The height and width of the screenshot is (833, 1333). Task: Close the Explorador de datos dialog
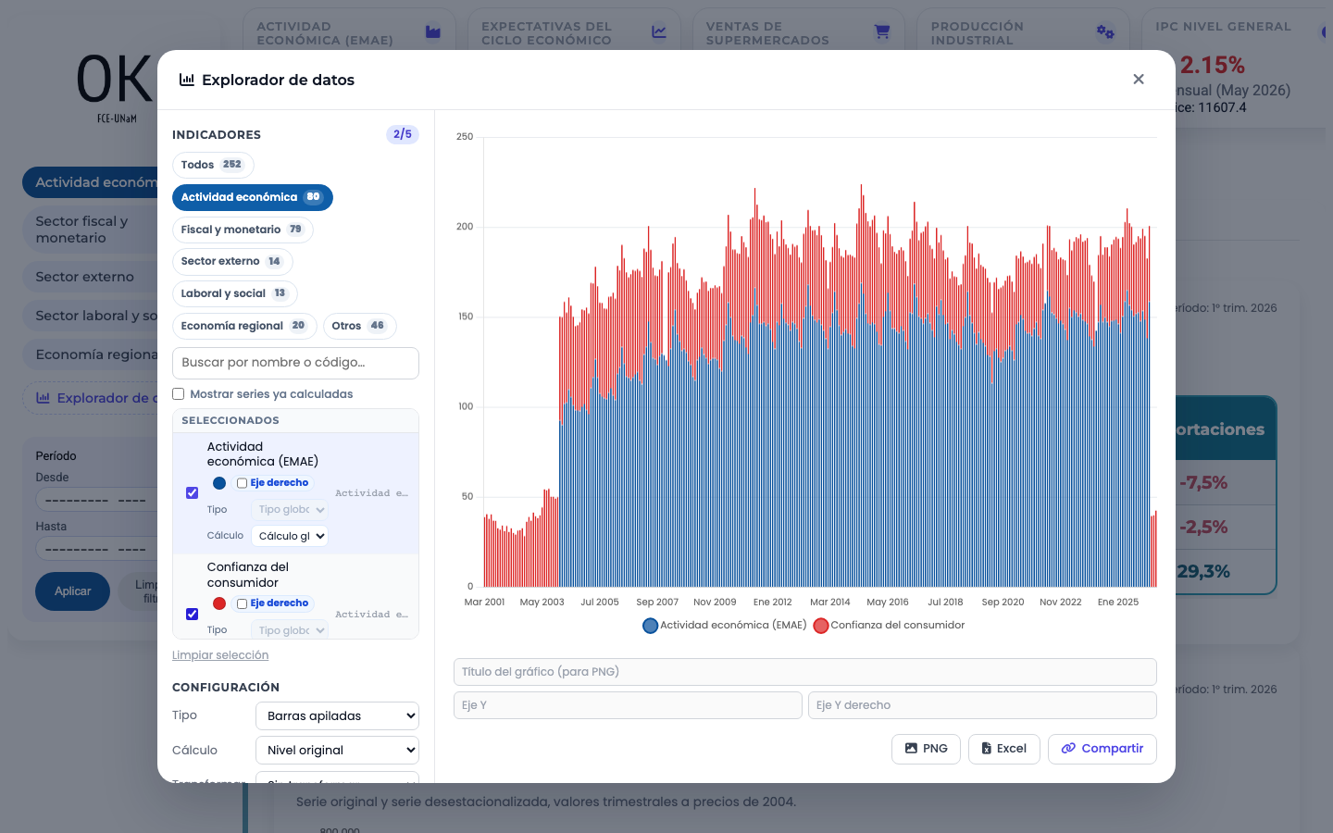point(1139,80)
